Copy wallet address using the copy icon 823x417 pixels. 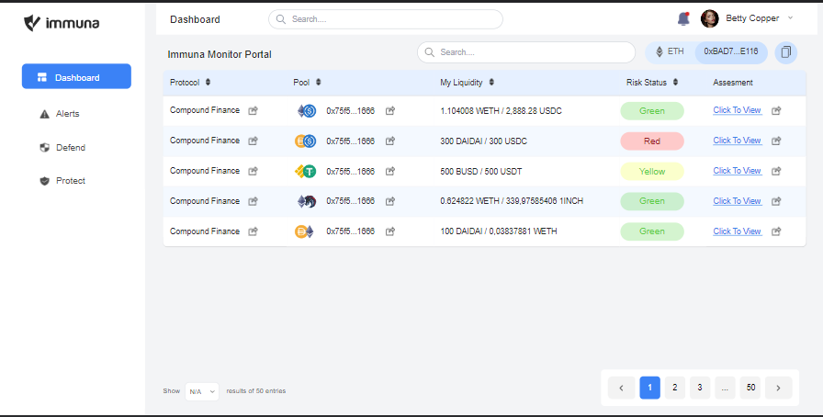[785, 52]
